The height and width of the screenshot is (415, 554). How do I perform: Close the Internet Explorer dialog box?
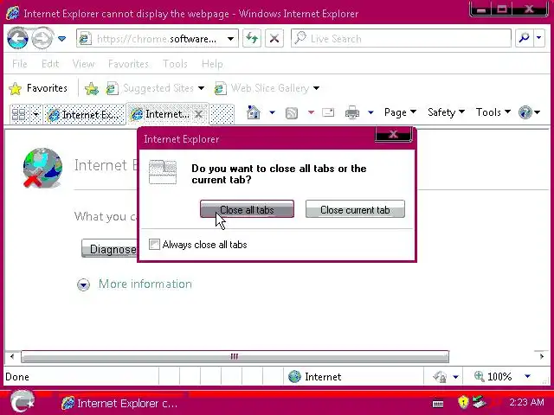click(393, 135)
